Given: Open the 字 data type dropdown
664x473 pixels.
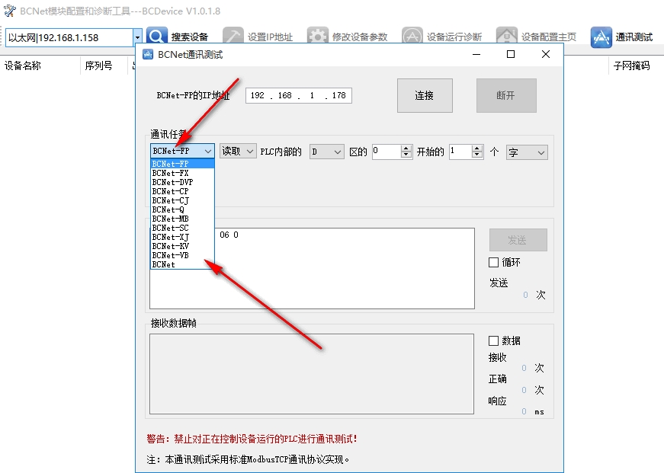Looking at the screenshot, I should pyautogui.click(x=527, y=152).
